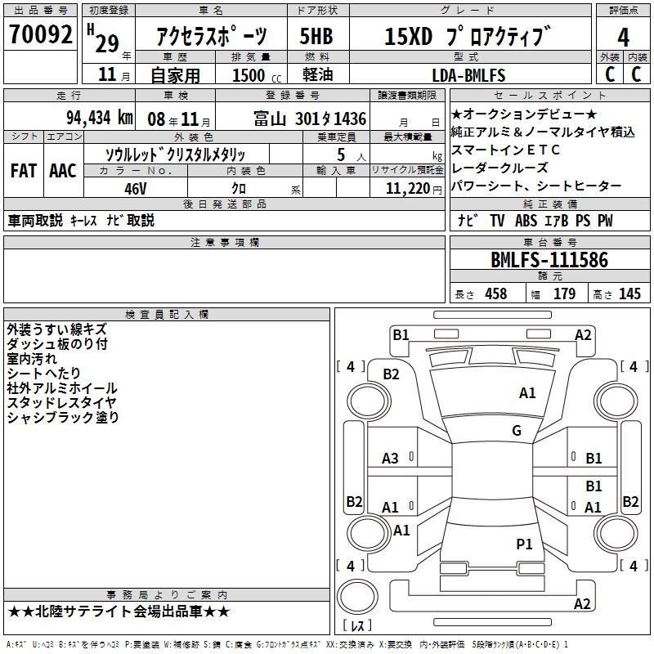Click the spare tyre circle above レス
Viewport: 654px width, 654px height.
(357, 597)
